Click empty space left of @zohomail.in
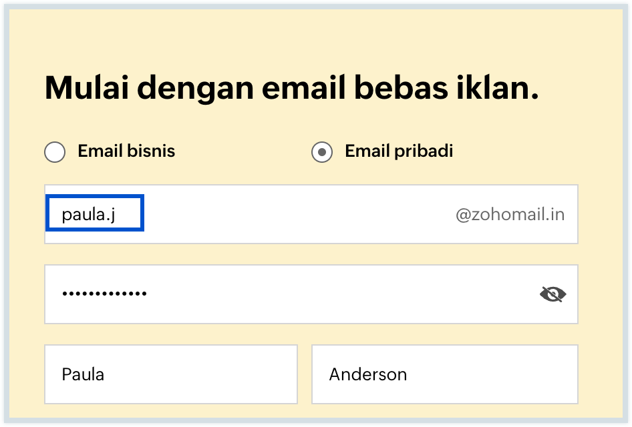The image size is (632, 427). (x=301, y=215)
